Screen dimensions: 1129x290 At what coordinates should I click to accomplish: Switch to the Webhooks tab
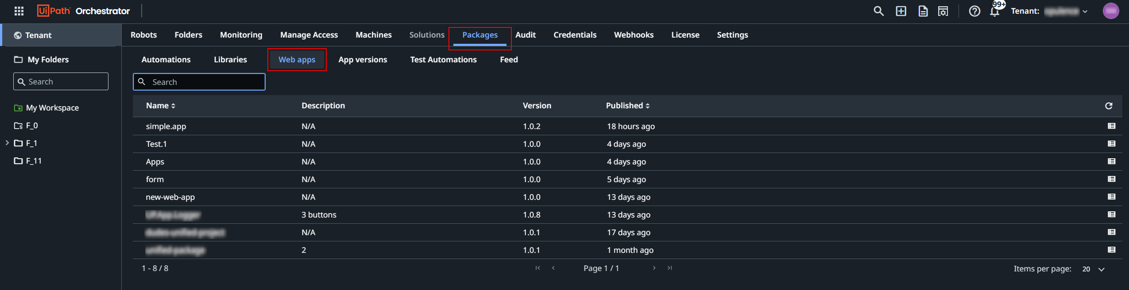[x=634, y=35]
